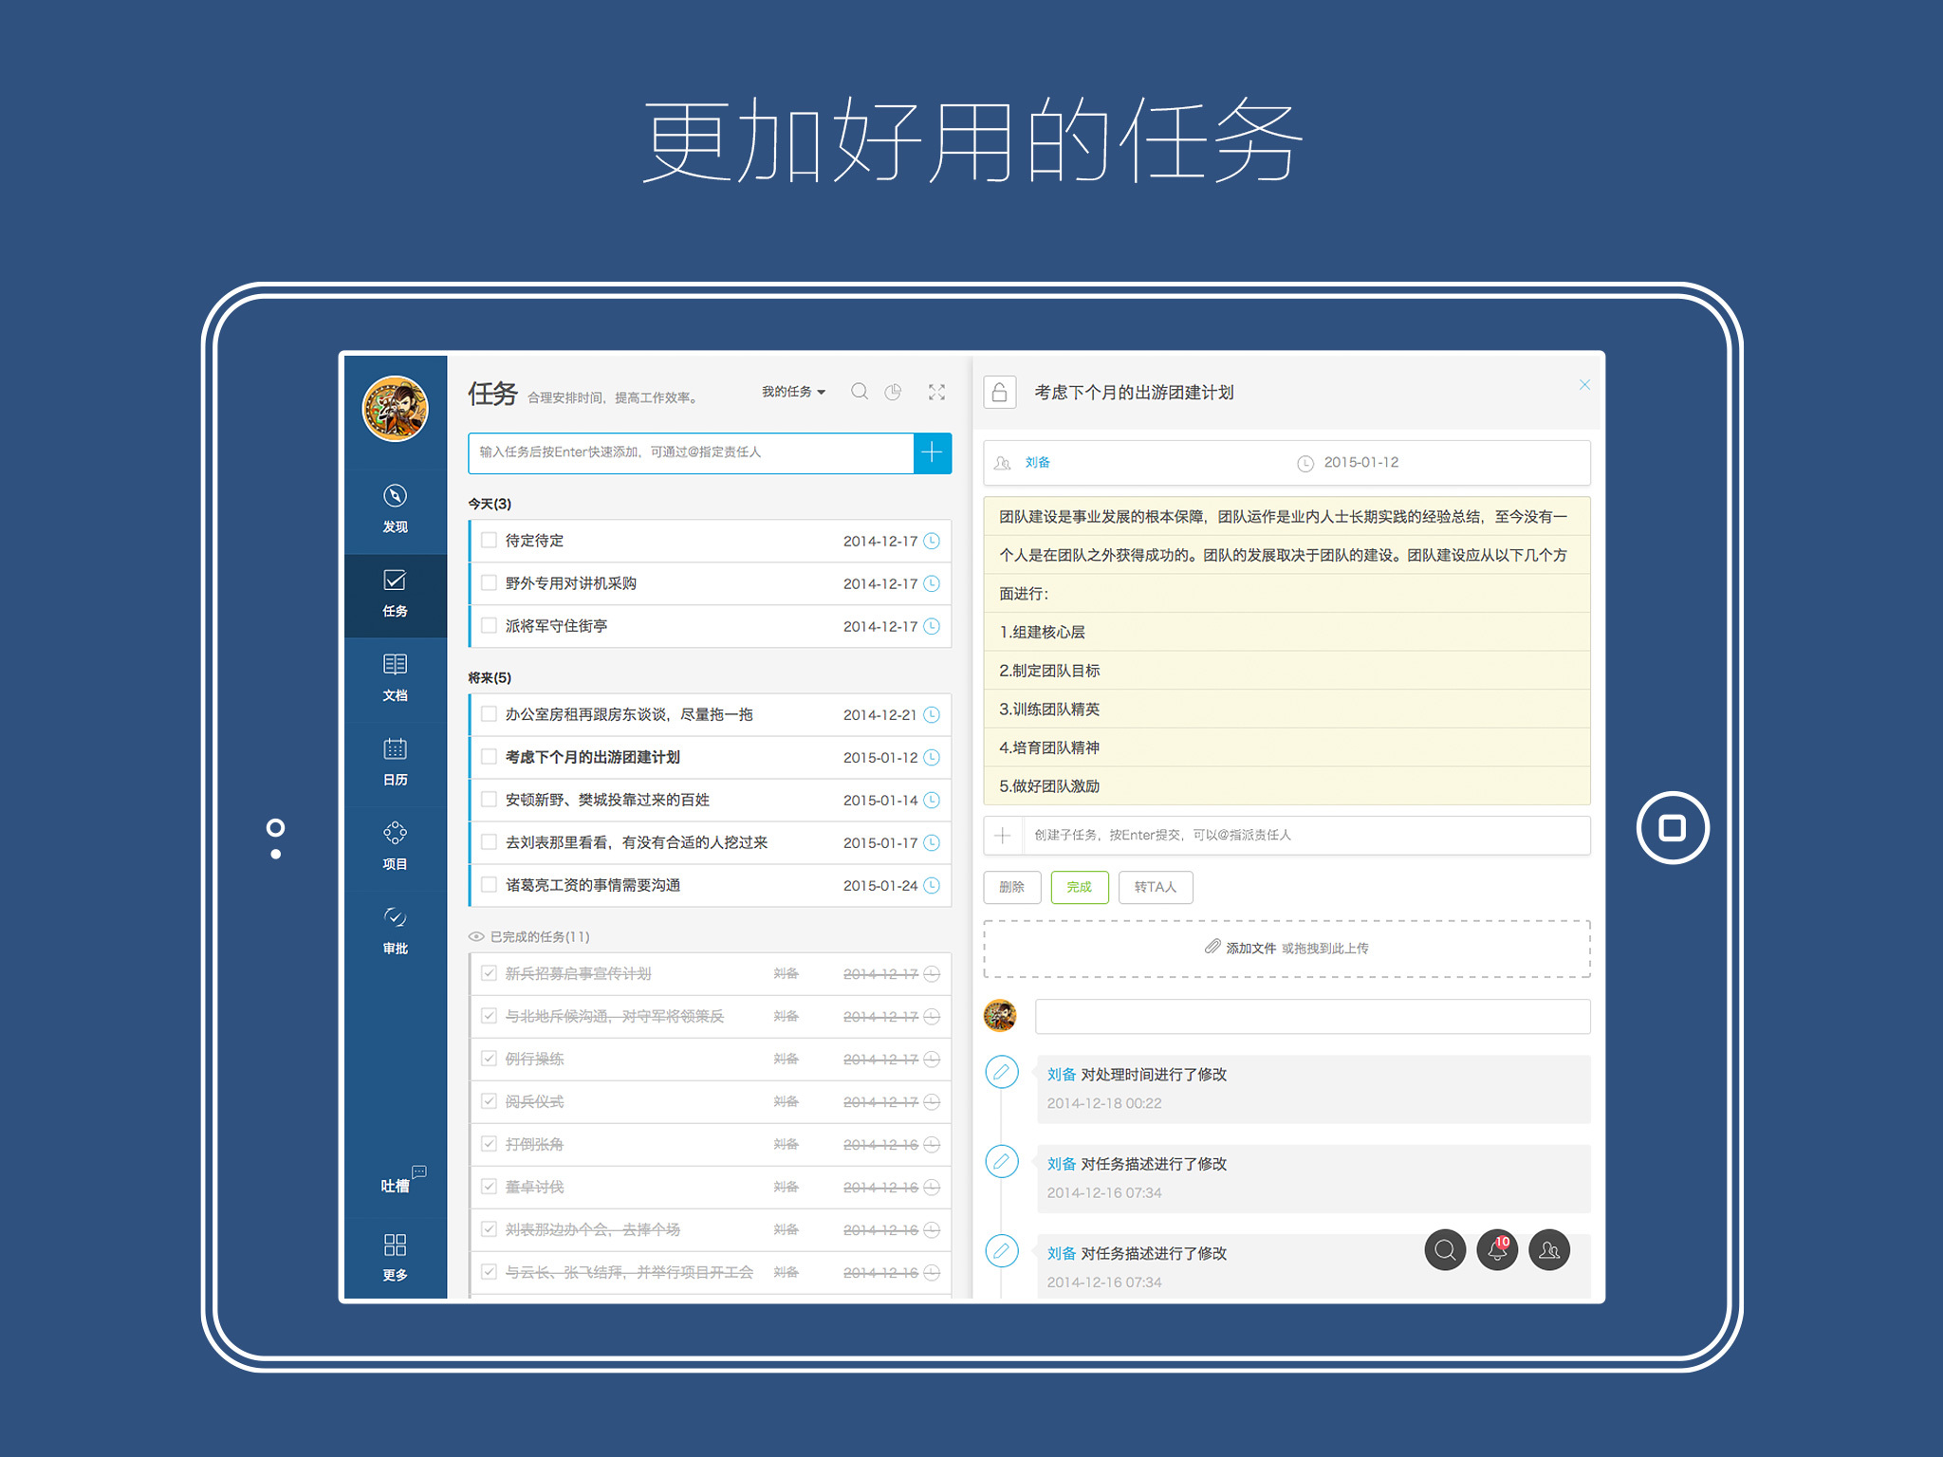
Task: Focus the quick add task input
Action: coord(691,452)
